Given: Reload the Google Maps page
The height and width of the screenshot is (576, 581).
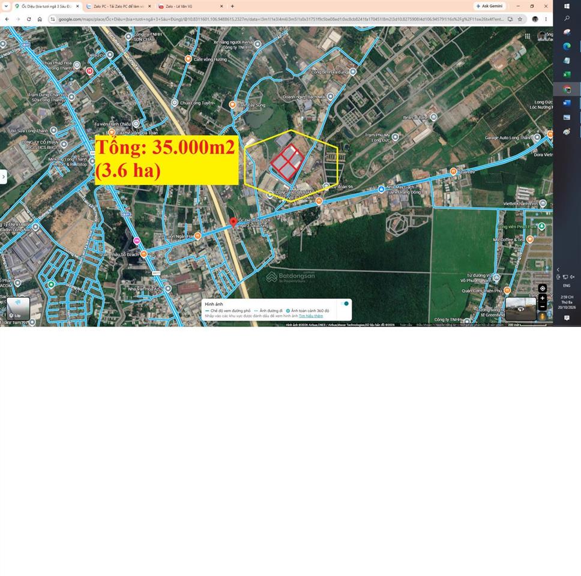Looking at the screenshot, I should [29, 19].
